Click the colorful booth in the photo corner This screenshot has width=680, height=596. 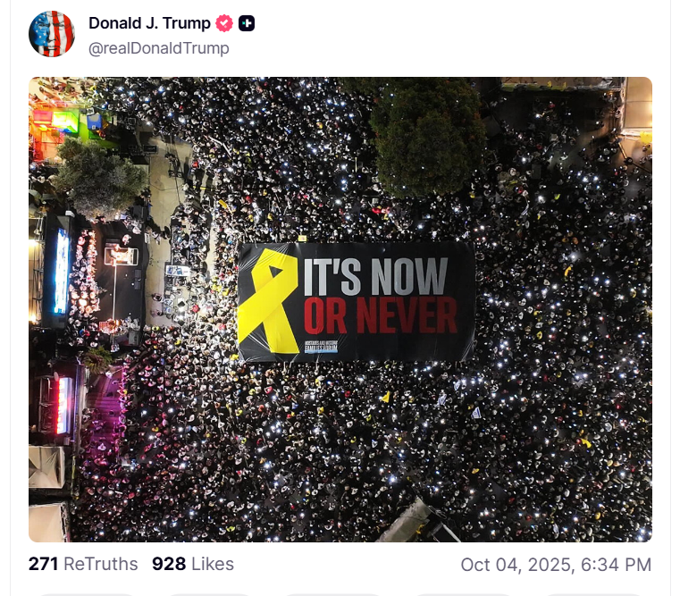pos(65,122)
